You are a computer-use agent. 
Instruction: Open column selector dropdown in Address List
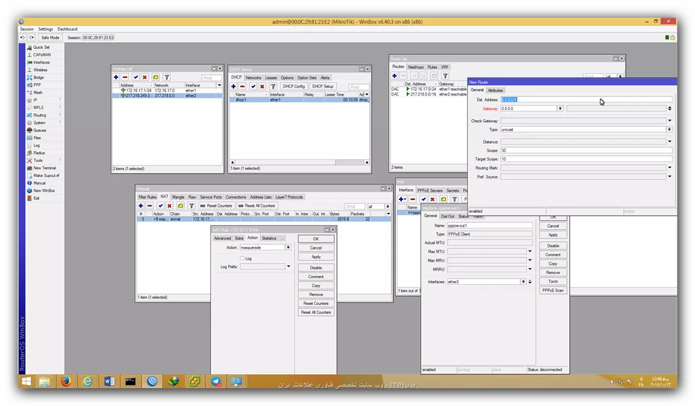pyautogui.click(x=219, y=85)
